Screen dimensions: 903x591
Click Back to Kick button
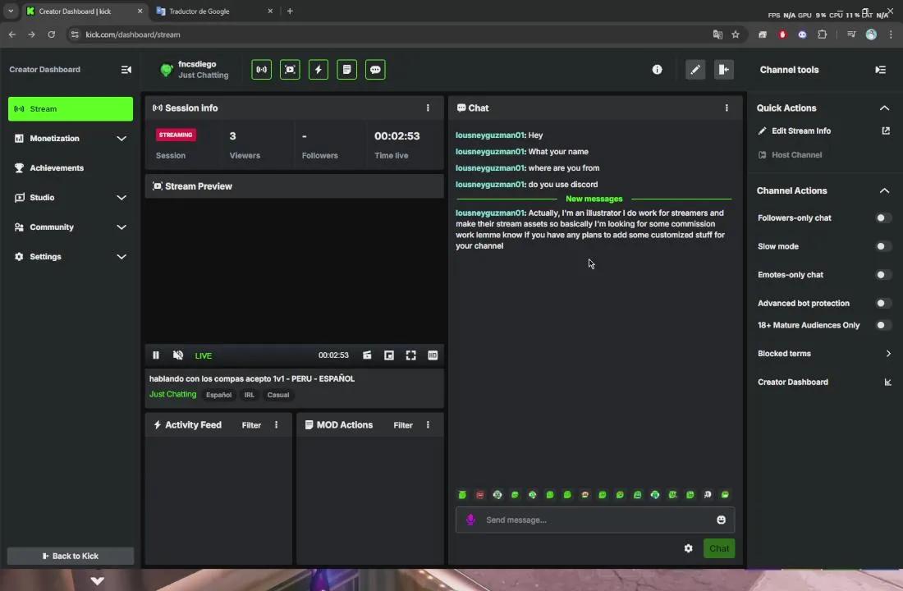71,556
